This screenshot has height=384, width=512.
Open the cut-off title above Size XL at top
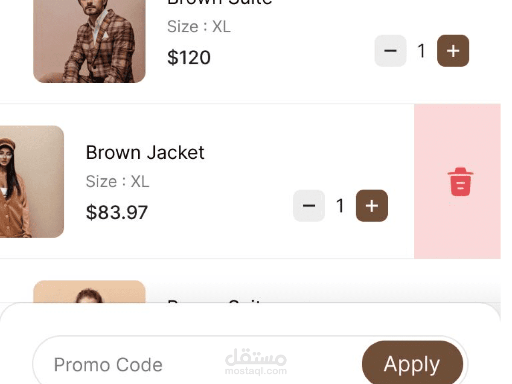[x=219, y=3]
